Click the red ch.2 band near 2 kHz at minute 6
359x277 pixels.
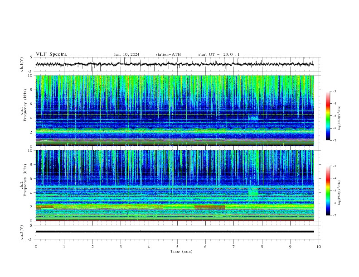[x=210, y=207]
